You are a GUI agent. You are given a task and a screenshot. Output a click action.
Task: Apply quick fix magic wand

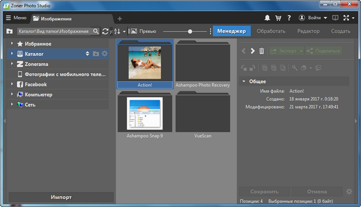[294, 68]
